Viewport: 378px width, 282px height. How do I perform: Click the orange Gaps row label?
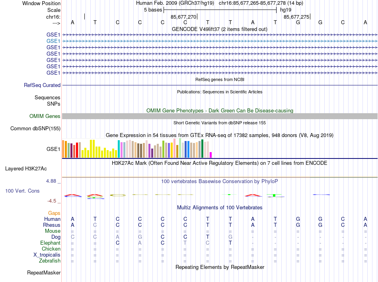54,213
